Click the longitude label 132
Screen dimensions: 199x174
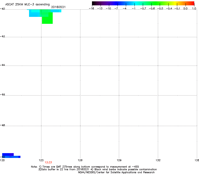point(158,160)
